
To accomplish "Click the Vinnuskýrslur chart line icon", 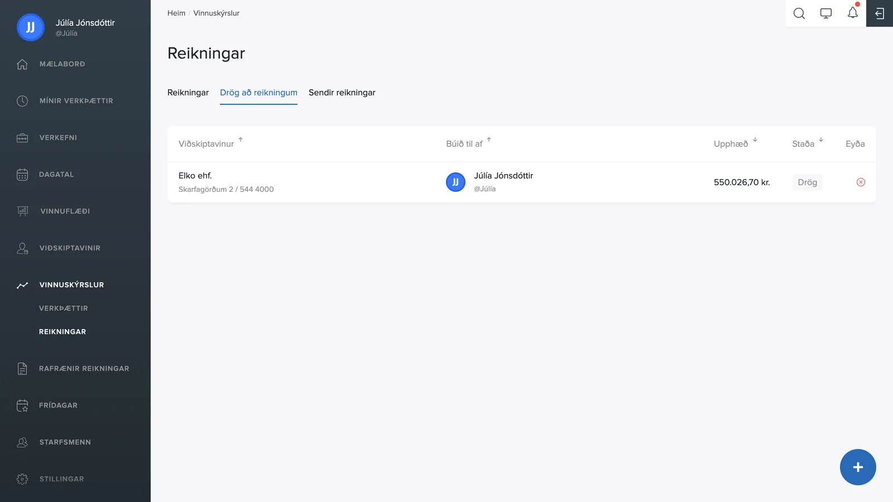I will coord(22,285).
